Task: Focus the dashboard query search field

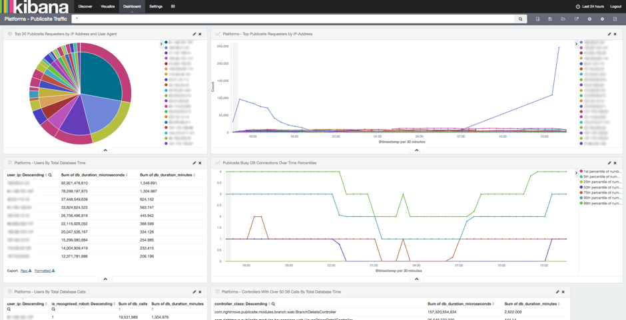Action: (x=292, y=19)
